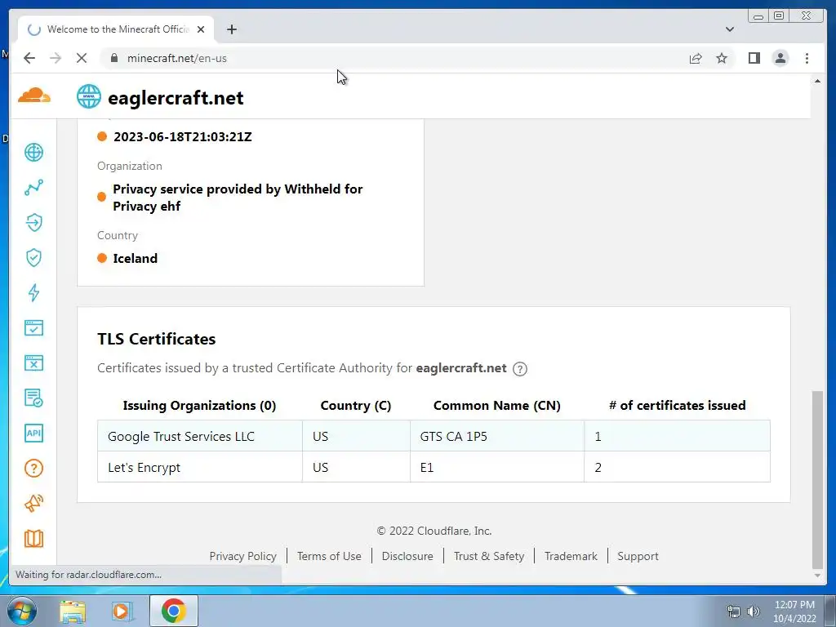Click the Withheld for Privacy ehf organization text
The height and width of the screenshot is (627, 836).
click(238, 198)
